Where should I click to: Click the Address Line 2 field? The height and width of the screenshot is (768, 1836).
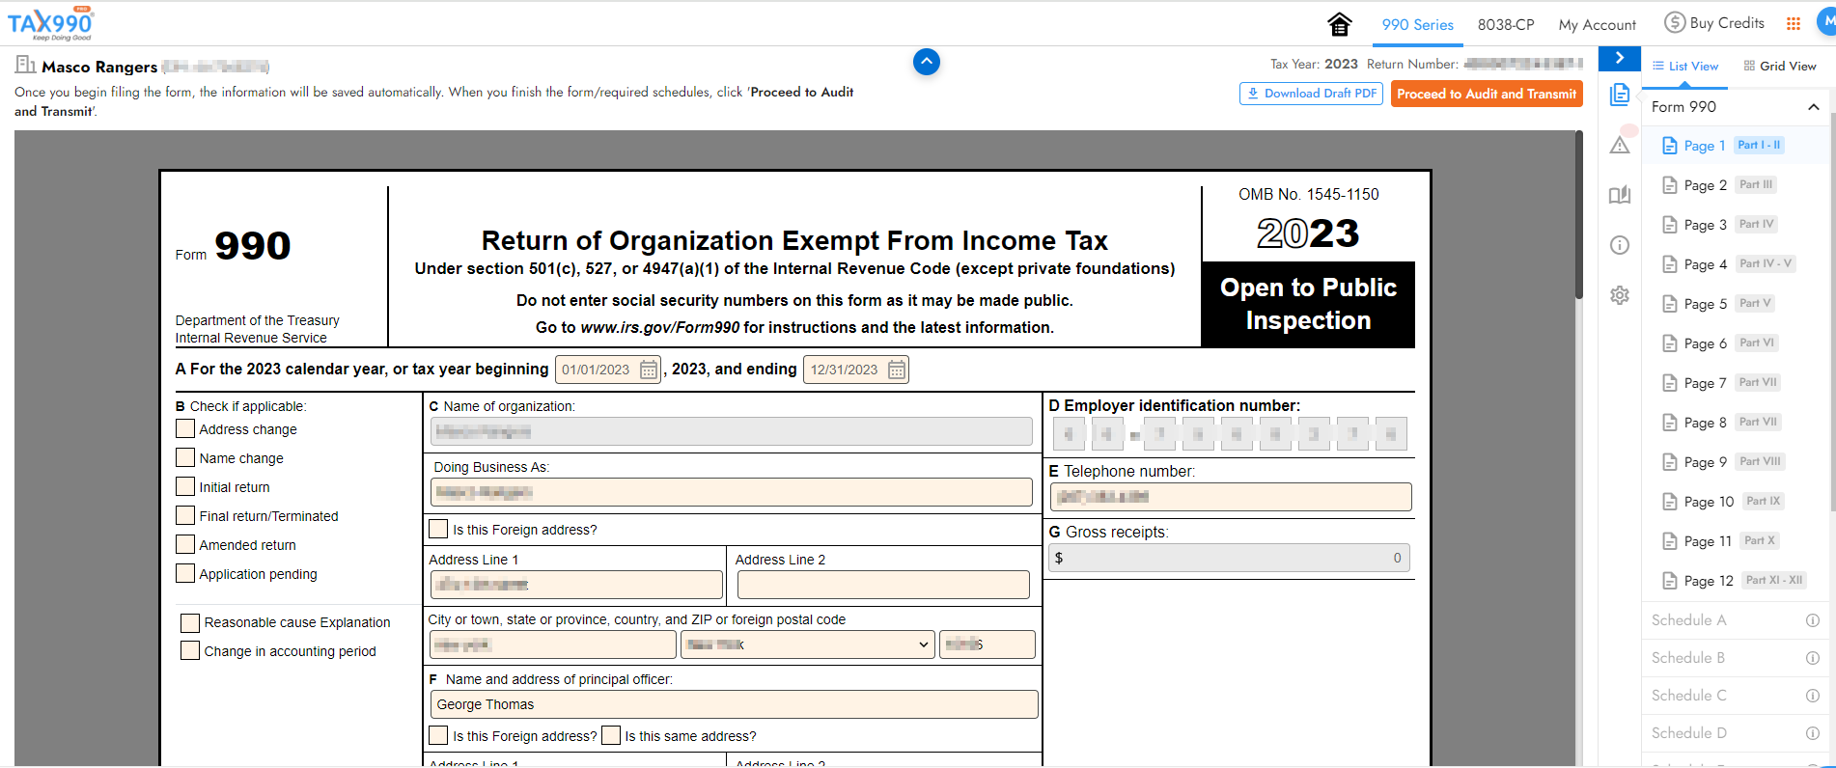pos(883,585)
